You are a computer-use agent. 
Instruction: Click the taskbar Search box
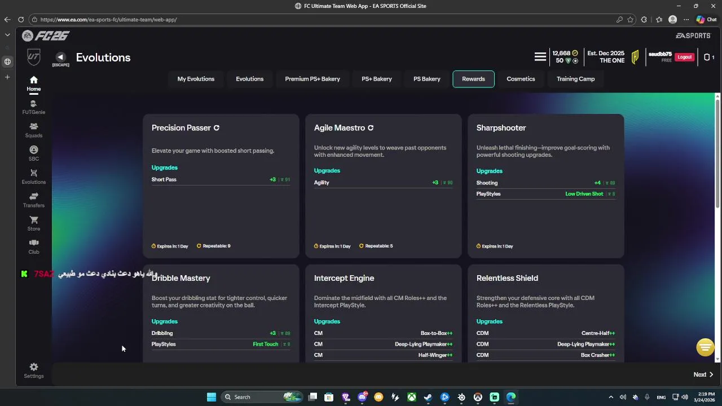(x=262, y=397)
